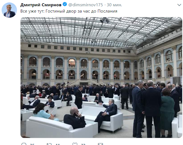Click the woman in light blue jacket

point(44,112)
